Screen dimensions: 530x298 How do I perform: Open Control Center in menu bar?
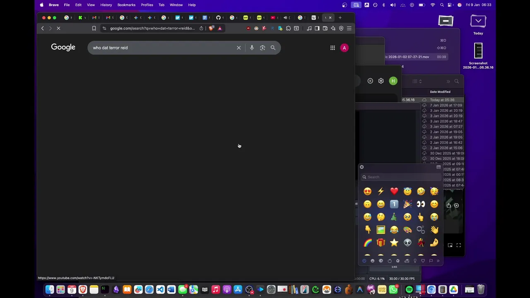[x=450, y=5]
